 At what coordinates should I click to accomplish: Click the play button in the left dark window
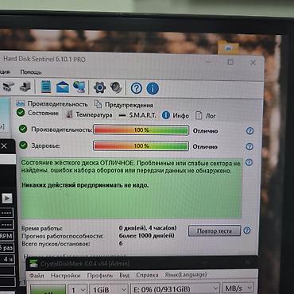(x=7, y=198)
